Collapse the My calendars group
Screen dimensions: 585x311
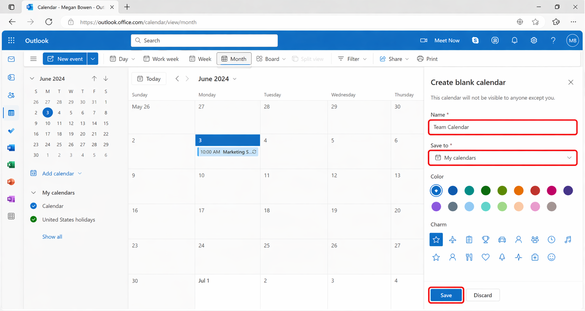pos(33,193)
